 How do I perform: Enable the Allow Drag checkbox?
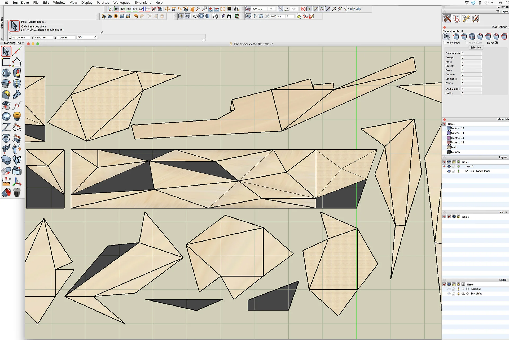tap(445, 43)
